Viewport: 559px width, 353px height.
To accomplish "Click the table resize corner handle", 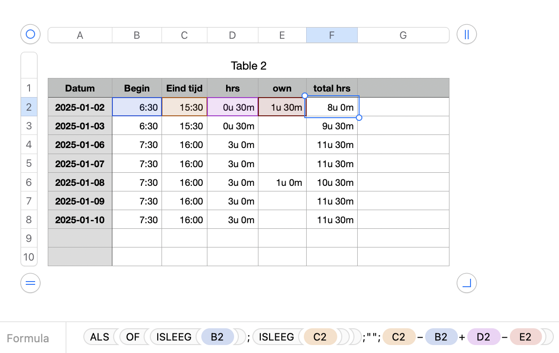I will [x=466, y=283].
